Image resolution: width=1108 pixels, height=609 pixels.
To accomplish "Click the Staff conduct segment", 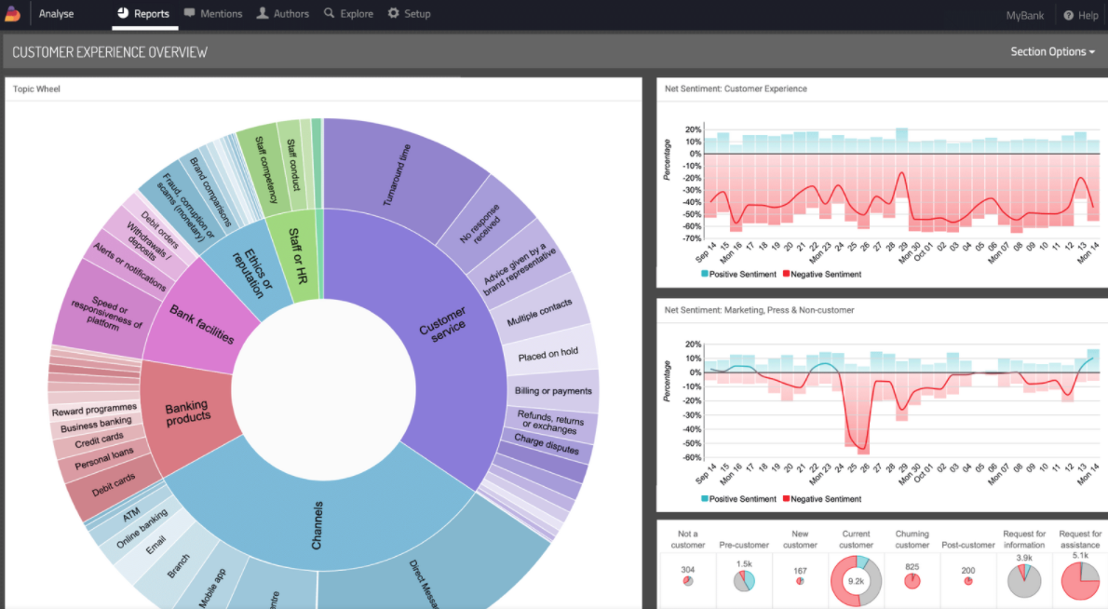I will point(293,165).
